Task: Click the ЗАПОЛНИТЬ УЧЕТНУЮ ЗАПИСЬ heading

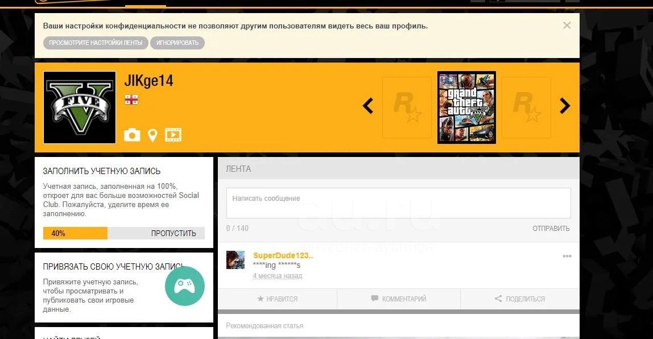Action: point(102,171)
